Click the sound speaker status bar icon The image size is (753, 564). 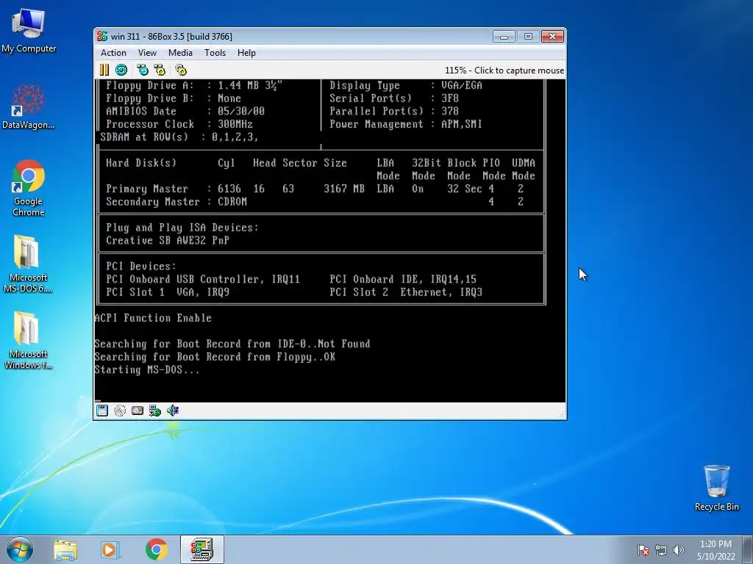(172, 410)
